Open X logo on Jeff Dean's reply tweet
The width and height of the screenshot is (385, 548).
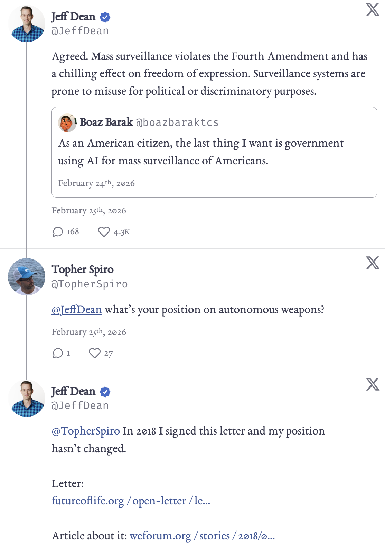coord(373,384)
